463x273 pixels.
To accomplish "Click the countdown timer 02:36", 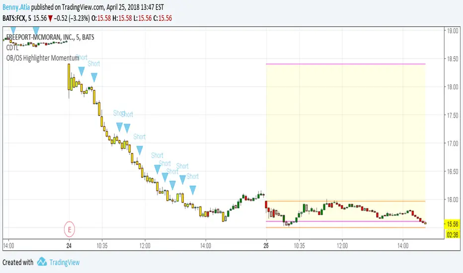I will 453,235.
